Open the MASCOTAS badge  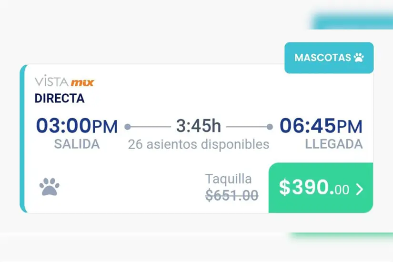(329, 58)
